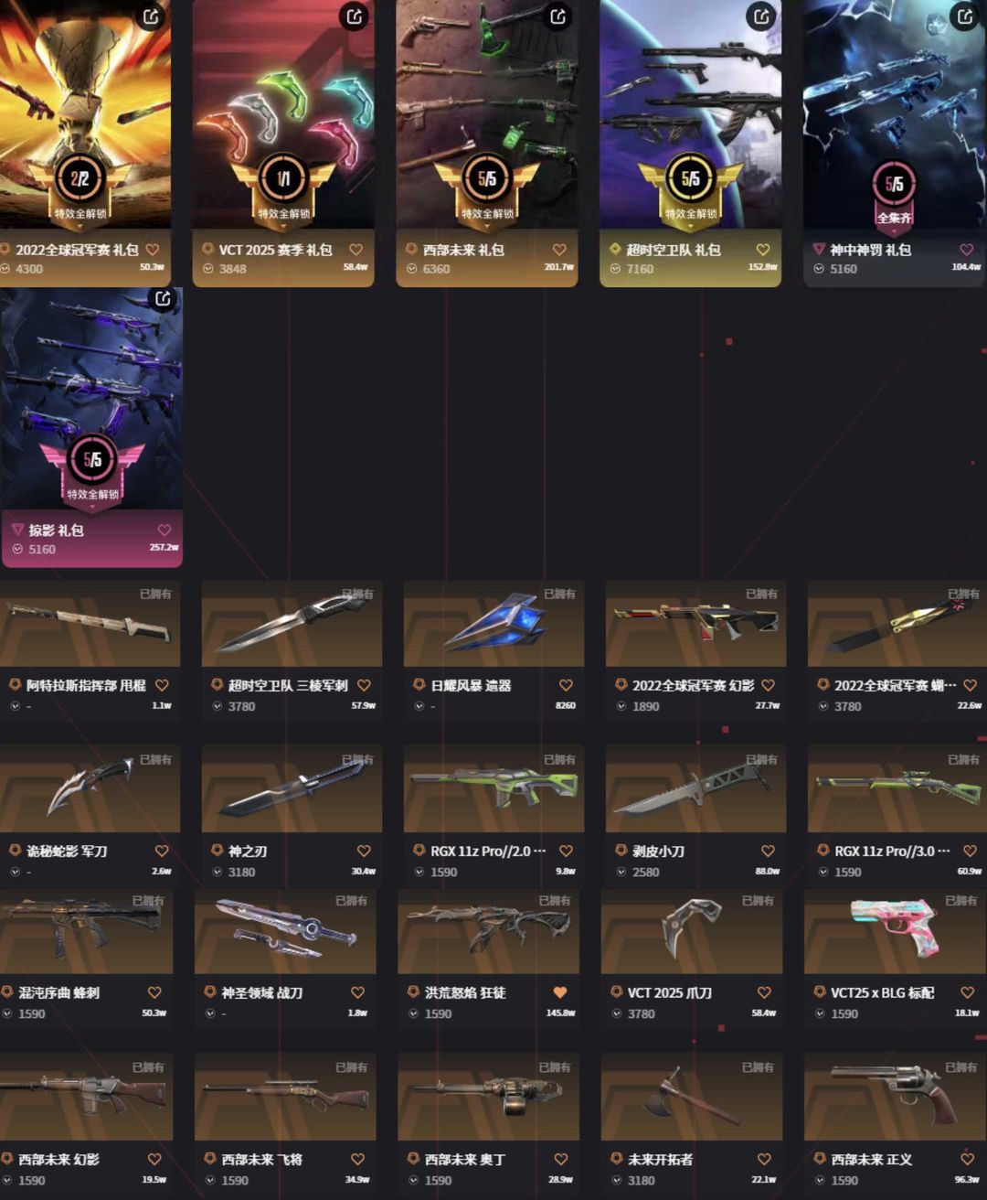Open the 日耀风暴 遗器 thumbnail
Viewport: 987px width, 1200px height.
[493, 624]
